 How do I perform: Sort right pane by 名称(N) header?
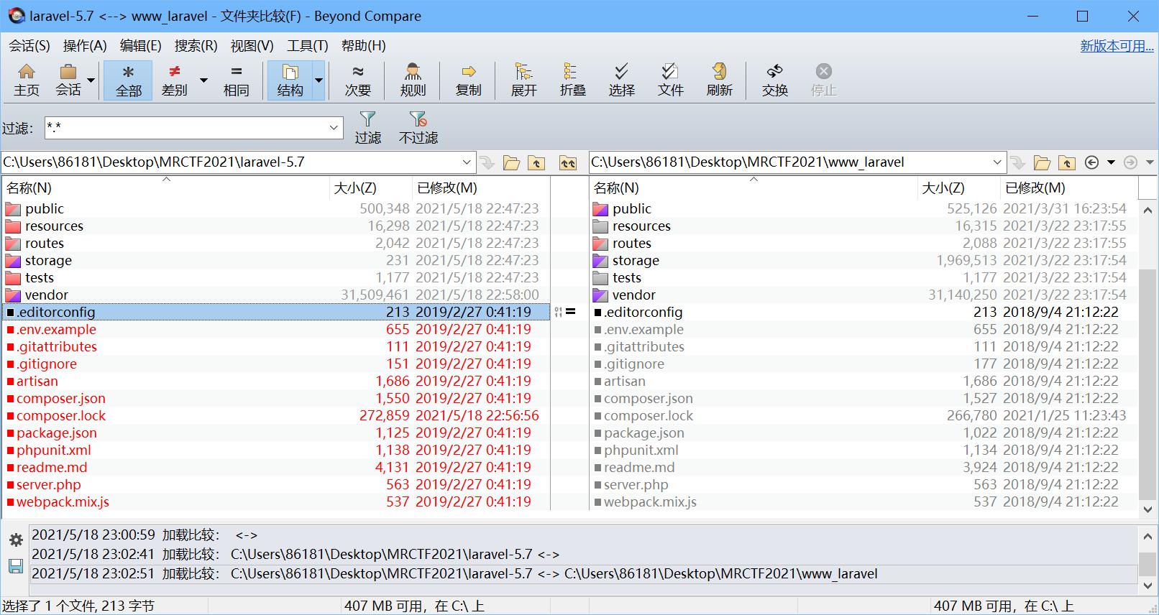(753, 188)
